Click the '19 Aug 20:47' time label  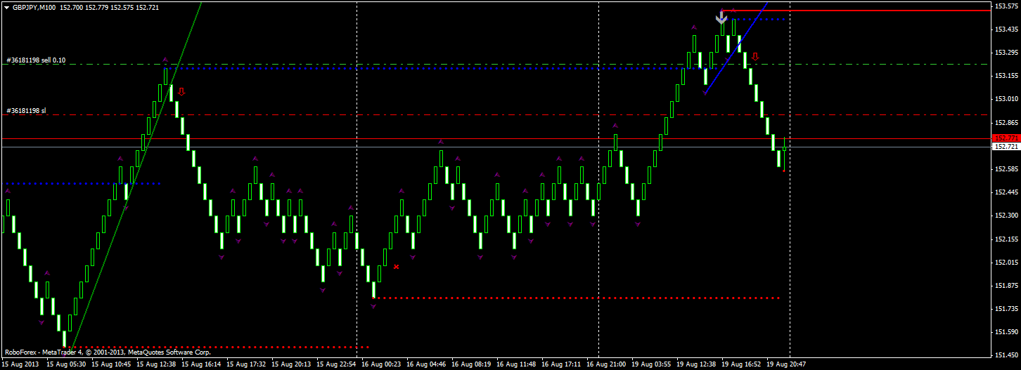(x=787, y=364)
